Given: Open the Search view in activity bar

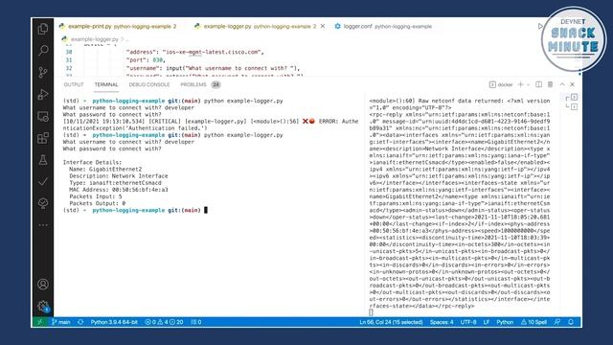Looking at the screenshot, I should (43, 50).
